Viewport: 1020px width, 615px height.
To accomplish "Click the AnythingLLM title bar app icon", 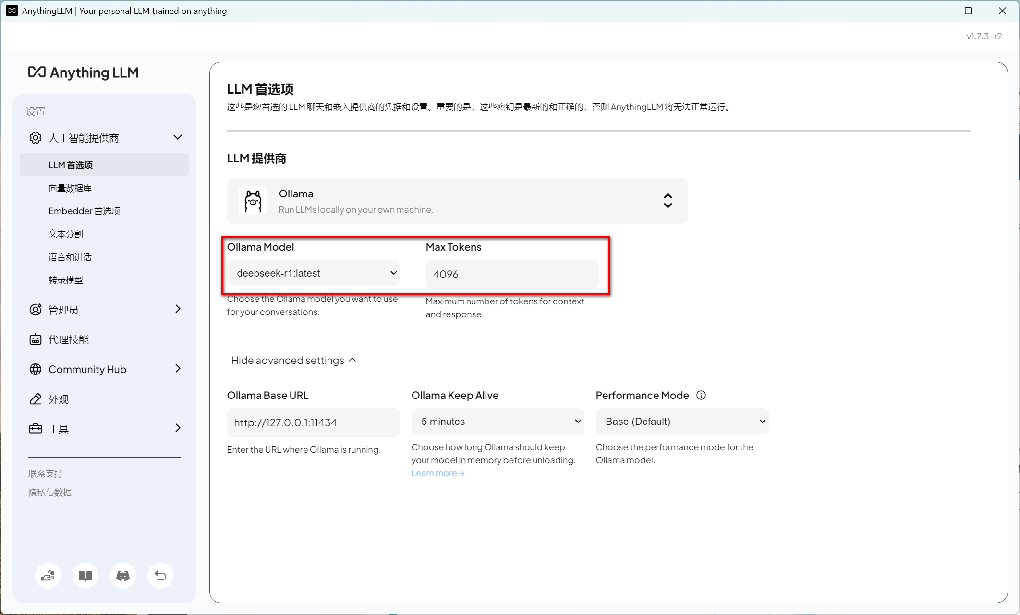I will click(x=12, y=11).
